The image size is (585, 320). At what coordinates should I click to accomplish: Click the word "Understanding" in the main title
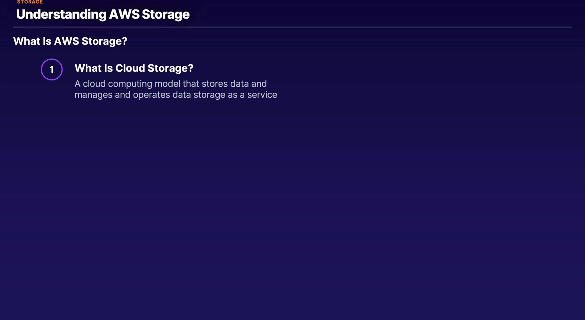point(61,14)
